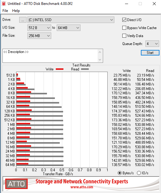Open the 64 MB maximum I/O size dropdown

[69, 28]
